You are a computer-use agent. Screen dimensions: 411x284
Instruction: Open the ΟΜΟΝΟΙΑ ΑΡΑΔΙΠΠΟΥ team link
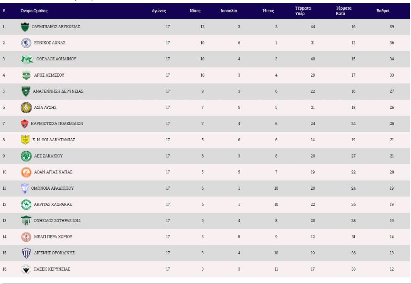point(52,188)
